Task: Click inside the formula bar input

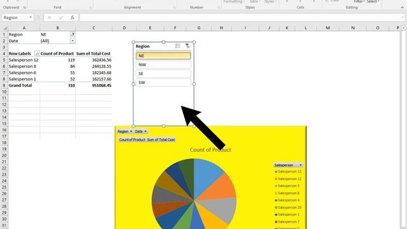Action: coord(240,18)
